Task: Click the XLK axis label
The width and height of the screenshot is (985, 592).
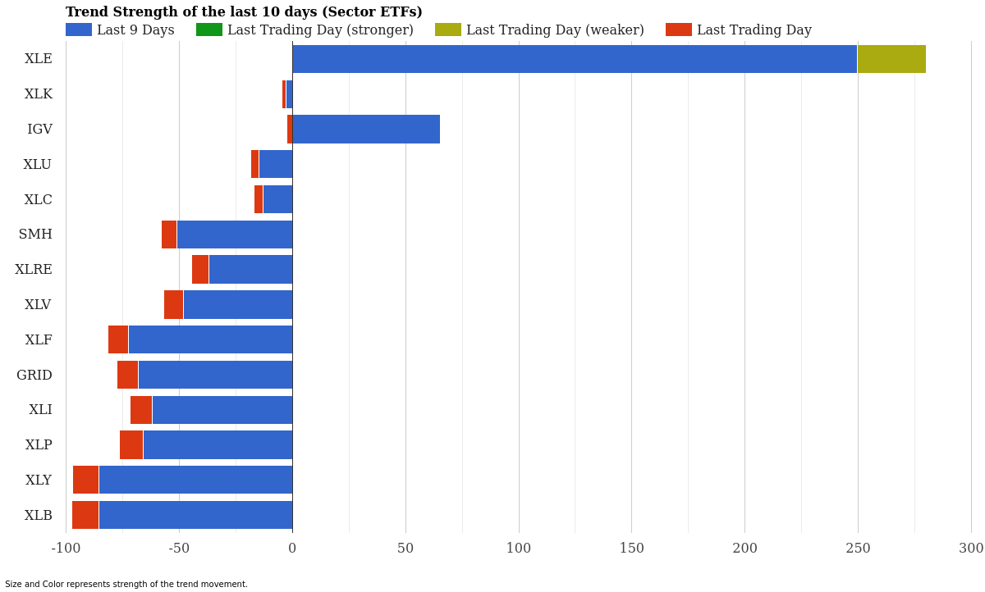Action: pyautogui.click(x=39, y=94)
